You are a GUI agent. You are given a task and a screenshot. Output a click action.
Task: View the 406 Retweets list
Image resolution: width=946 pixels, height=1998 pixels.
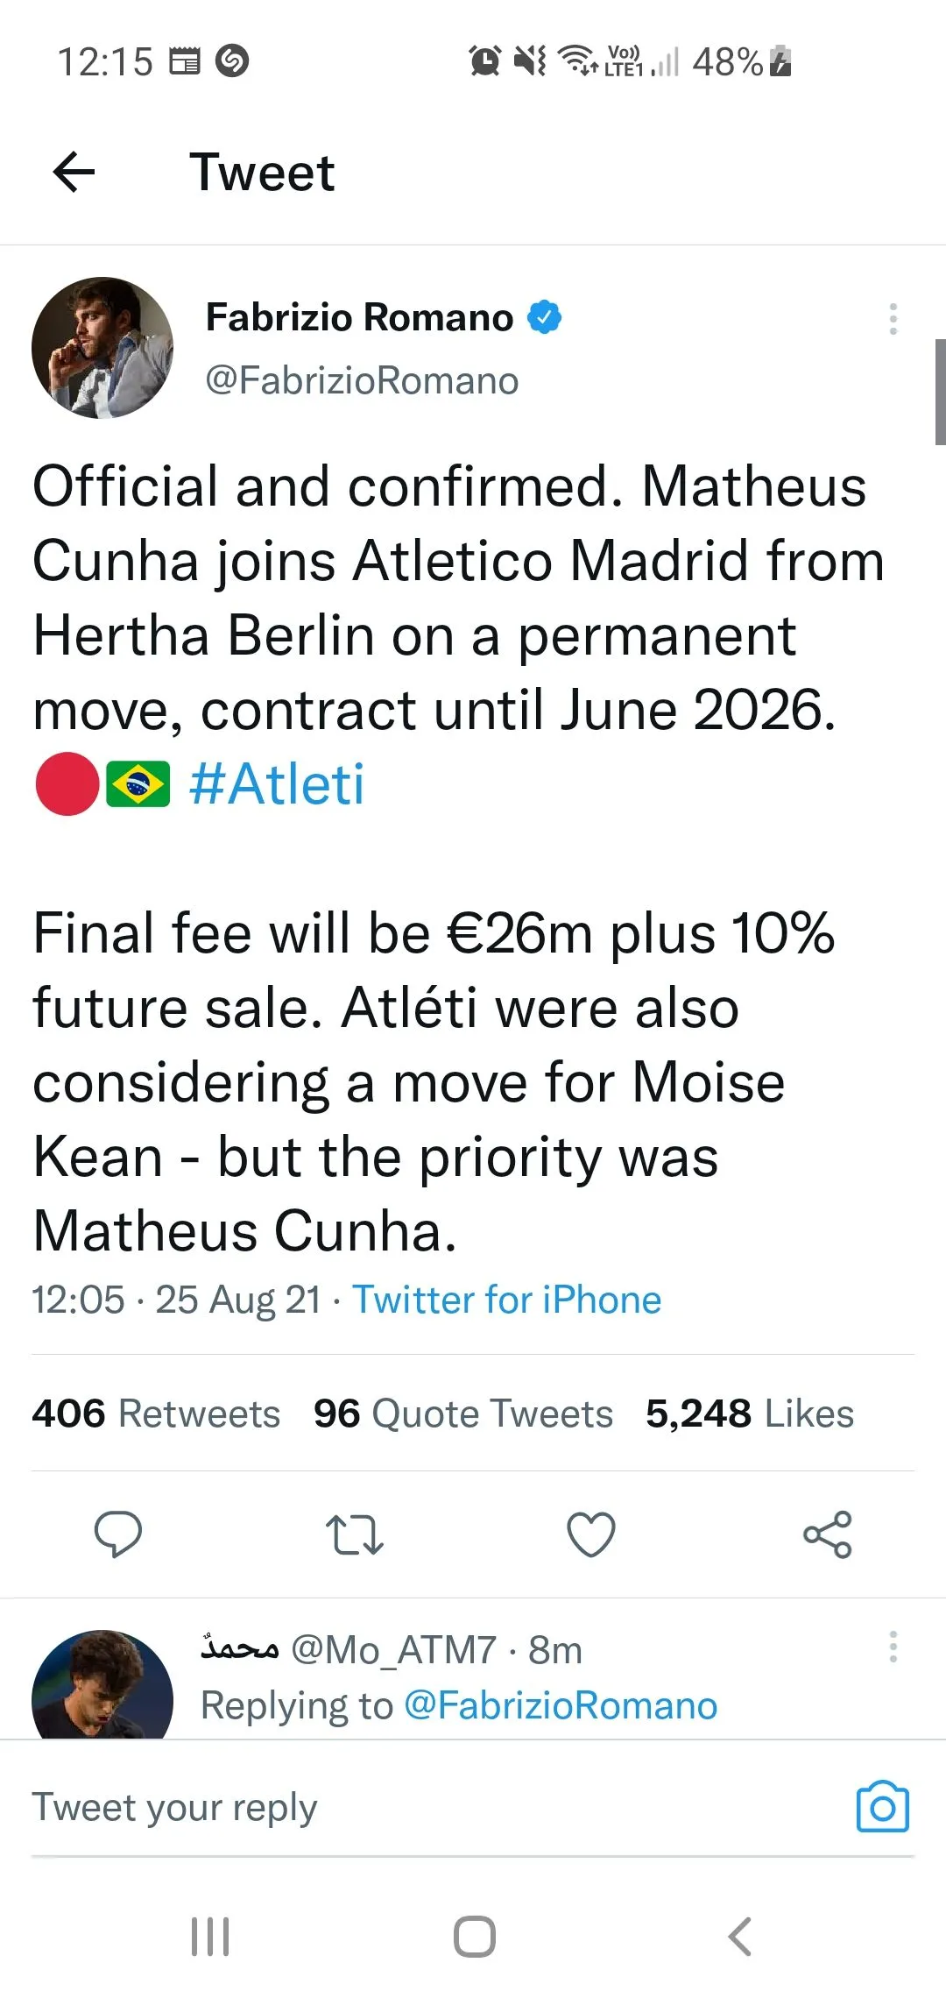click(156, 1413)
